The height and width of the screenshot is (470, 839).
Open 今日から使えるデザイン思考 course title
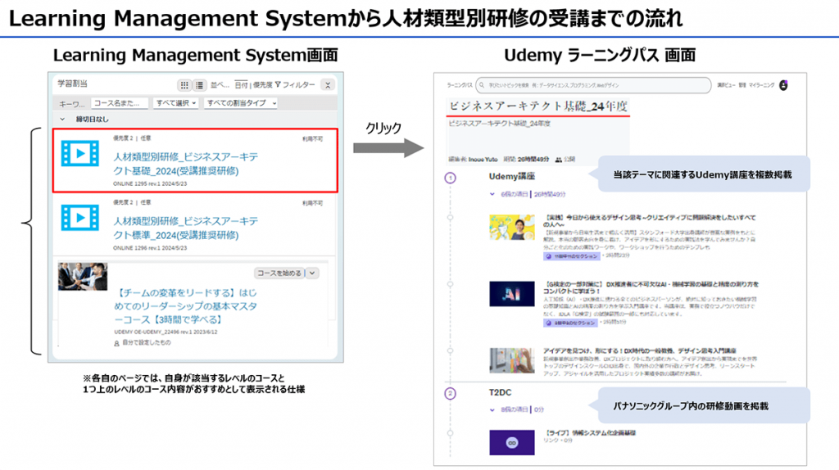point(650,221)
